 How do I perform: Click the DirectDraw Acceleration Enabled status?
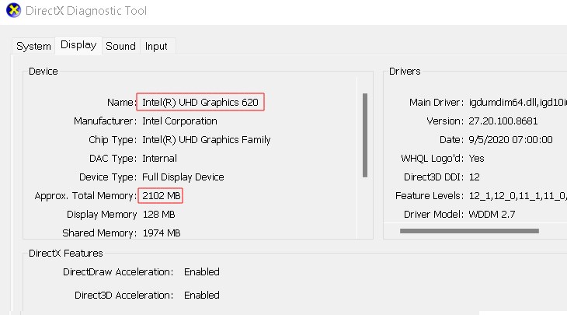202,272
